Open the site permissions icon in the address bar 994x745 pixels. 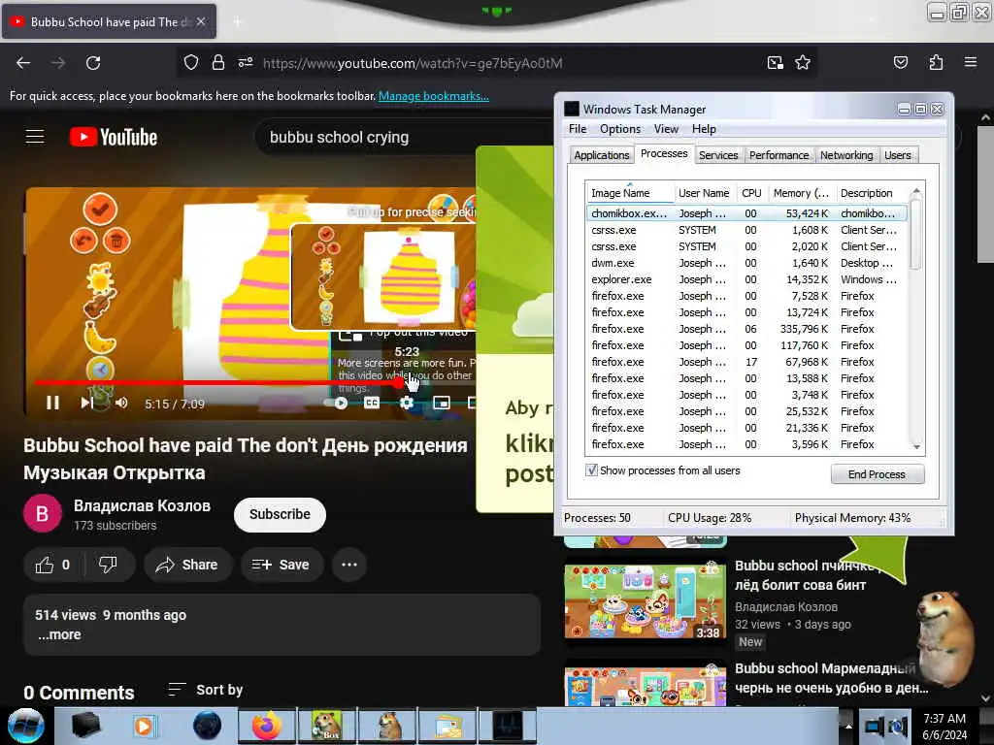[246, 62]
